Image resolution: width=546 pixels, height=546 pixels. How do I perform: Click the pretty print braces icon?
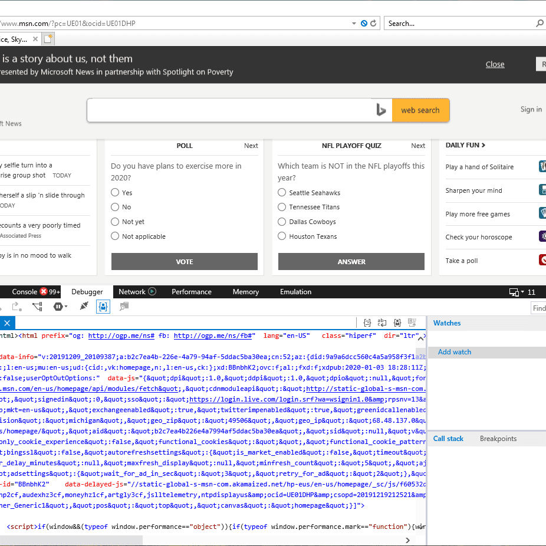pos(367,323)
